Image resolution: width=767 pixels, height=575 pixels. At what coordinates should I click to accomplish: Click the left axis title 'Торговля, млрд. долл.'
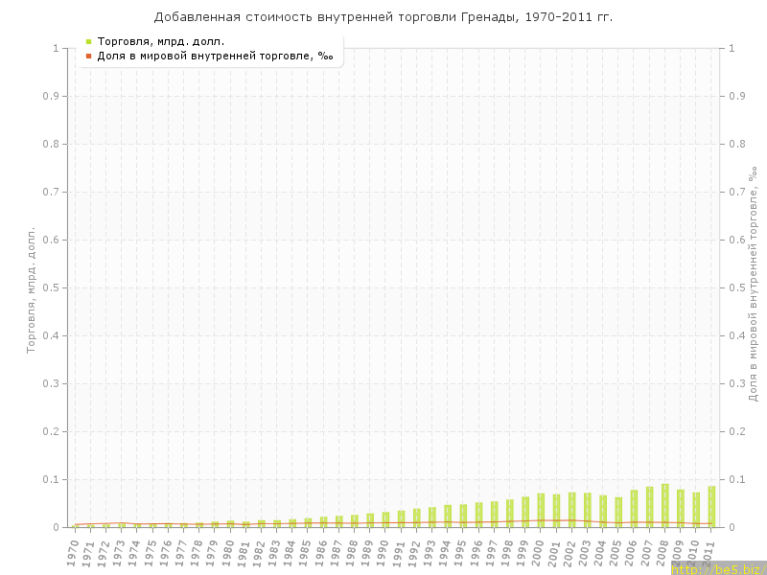point(30,289)
